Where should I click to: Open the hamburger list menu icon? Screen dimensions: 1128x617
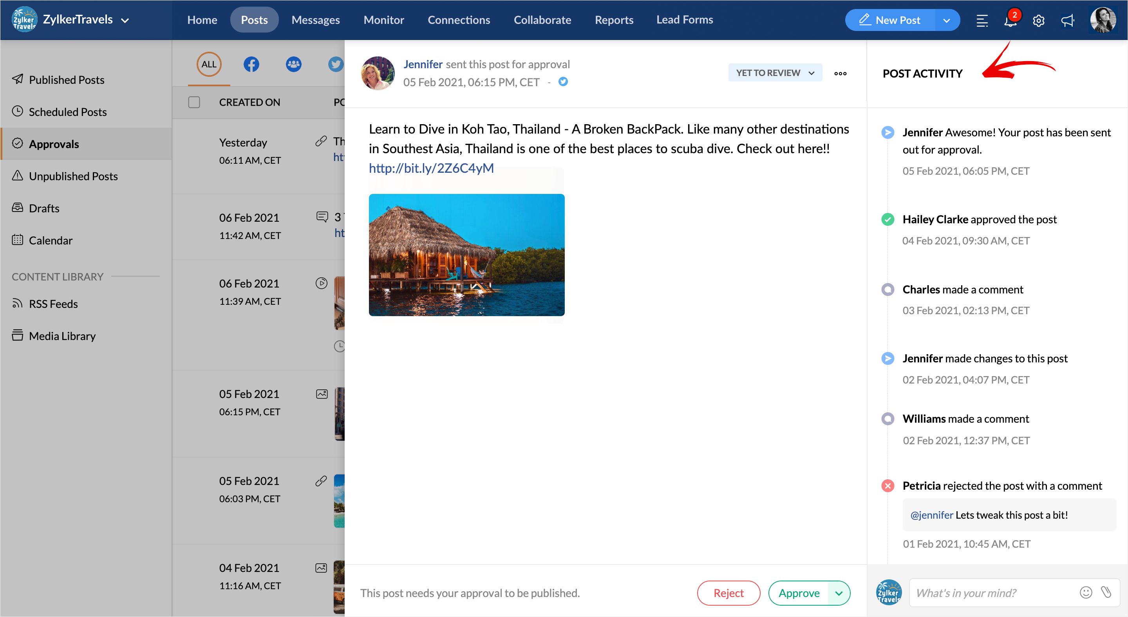(x=982, y=21)
